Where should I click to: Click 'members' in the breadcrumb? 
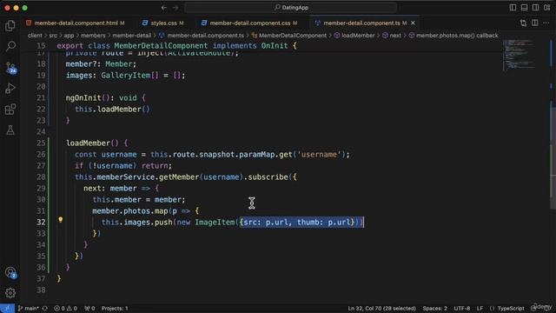coord(93,36)
